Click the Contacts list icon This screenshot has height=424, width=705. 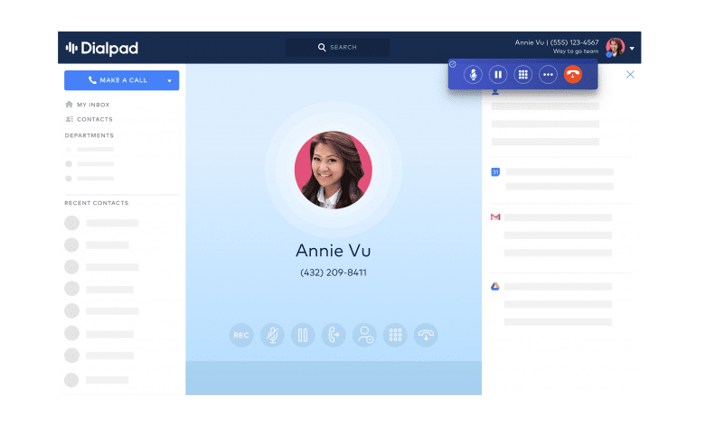pos(70,119)
